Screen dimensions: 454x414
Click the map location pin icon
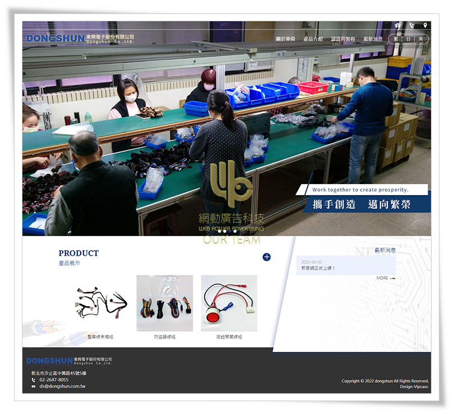tap(425, 25)
